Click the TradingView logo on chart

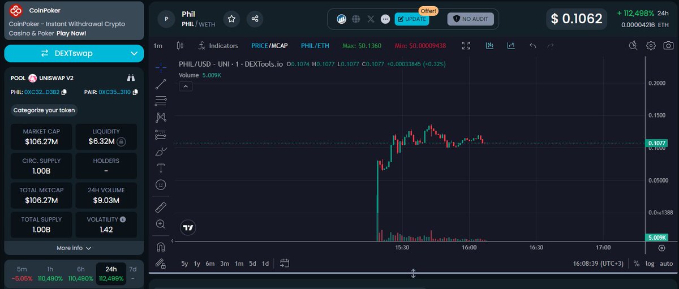pos(188,228)
